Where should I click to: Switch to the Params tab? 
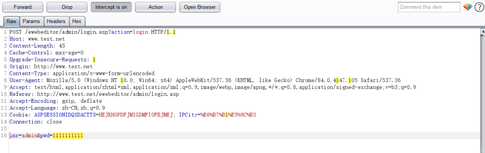click(31, 21)
